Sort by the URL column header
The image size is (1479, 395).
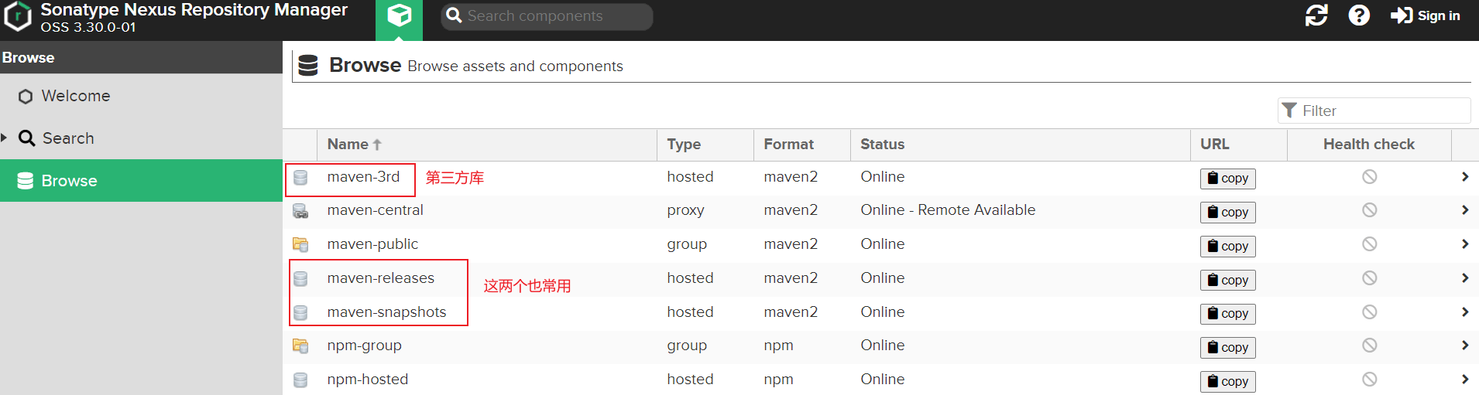pyautogui.click(x=1239, y=145)
